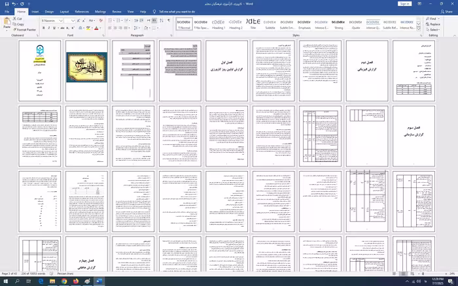Open Paragraph settings dialog launcher

click(x=171, y=35)
